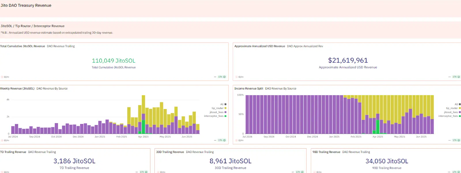This screenshot has width=461, height=173.
Task: Click the @jito author avatar under 30D Trailing Revenue
Action: tap(158, 172)
